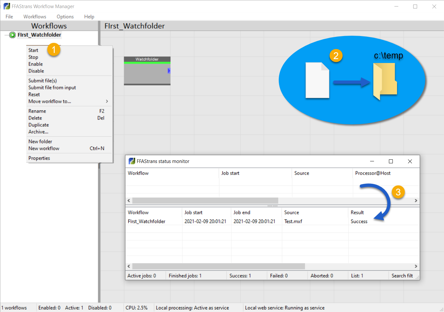Image resolution: width=444 pixels, height=312 pixels.
Task: Click the finished jobs Job start column header
Action: coord(207,212)
